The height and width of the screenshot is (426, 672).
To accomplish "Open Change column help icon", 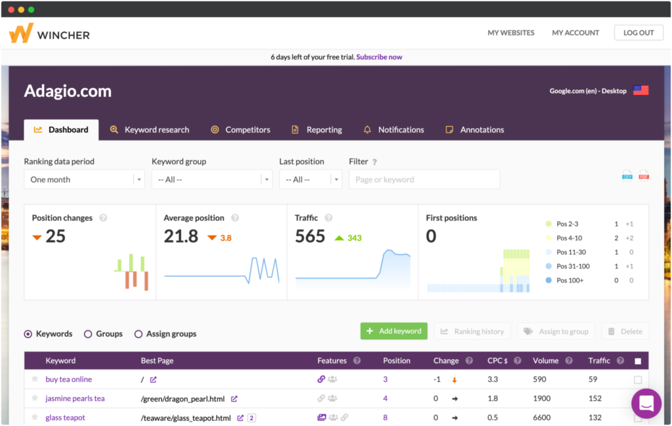I will [x=469, y=360].
